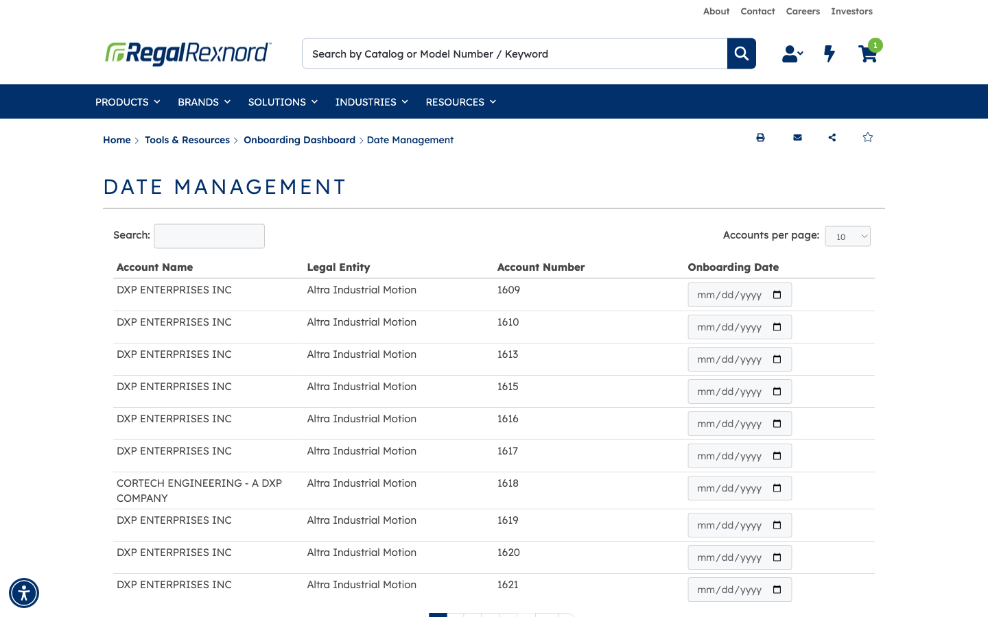The image size is (988, 617).
Task: Open calendar picker for account 1620
Action: click(x=777, y=557)
